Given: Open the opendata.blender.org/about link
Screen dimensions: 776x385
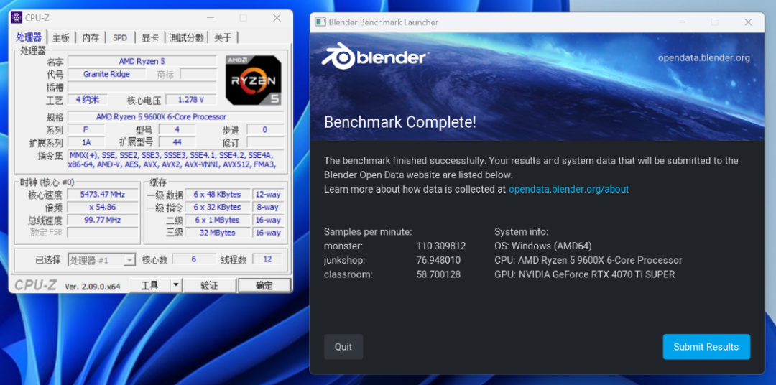Looking at the screenshot, I should click(x=568, y=189).
